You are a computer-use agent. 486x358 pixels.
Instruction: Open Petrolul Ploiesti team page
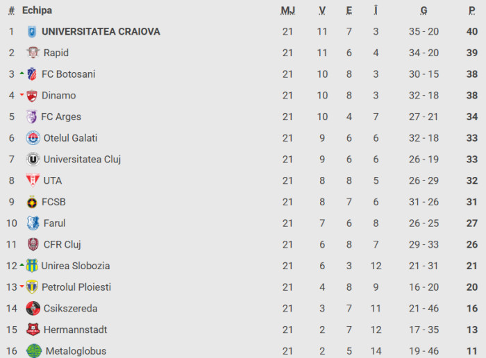[76, 287]
